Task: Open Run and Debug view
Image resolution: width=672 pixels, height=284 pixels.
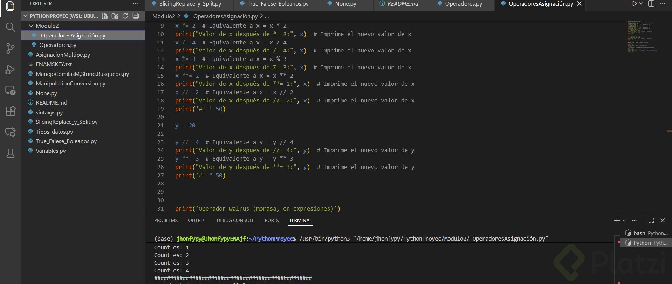Action: pos(10,70)
